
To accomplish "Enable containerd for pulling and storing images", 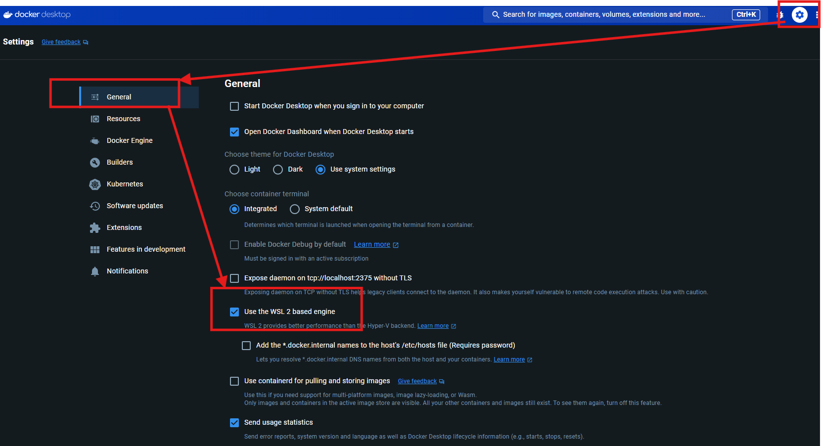I will (x=234, y=381).
